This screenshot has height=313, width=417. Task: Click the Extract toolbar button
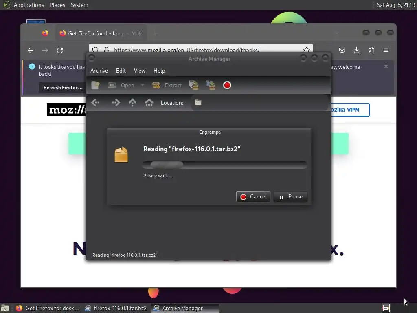pos(167,85)
